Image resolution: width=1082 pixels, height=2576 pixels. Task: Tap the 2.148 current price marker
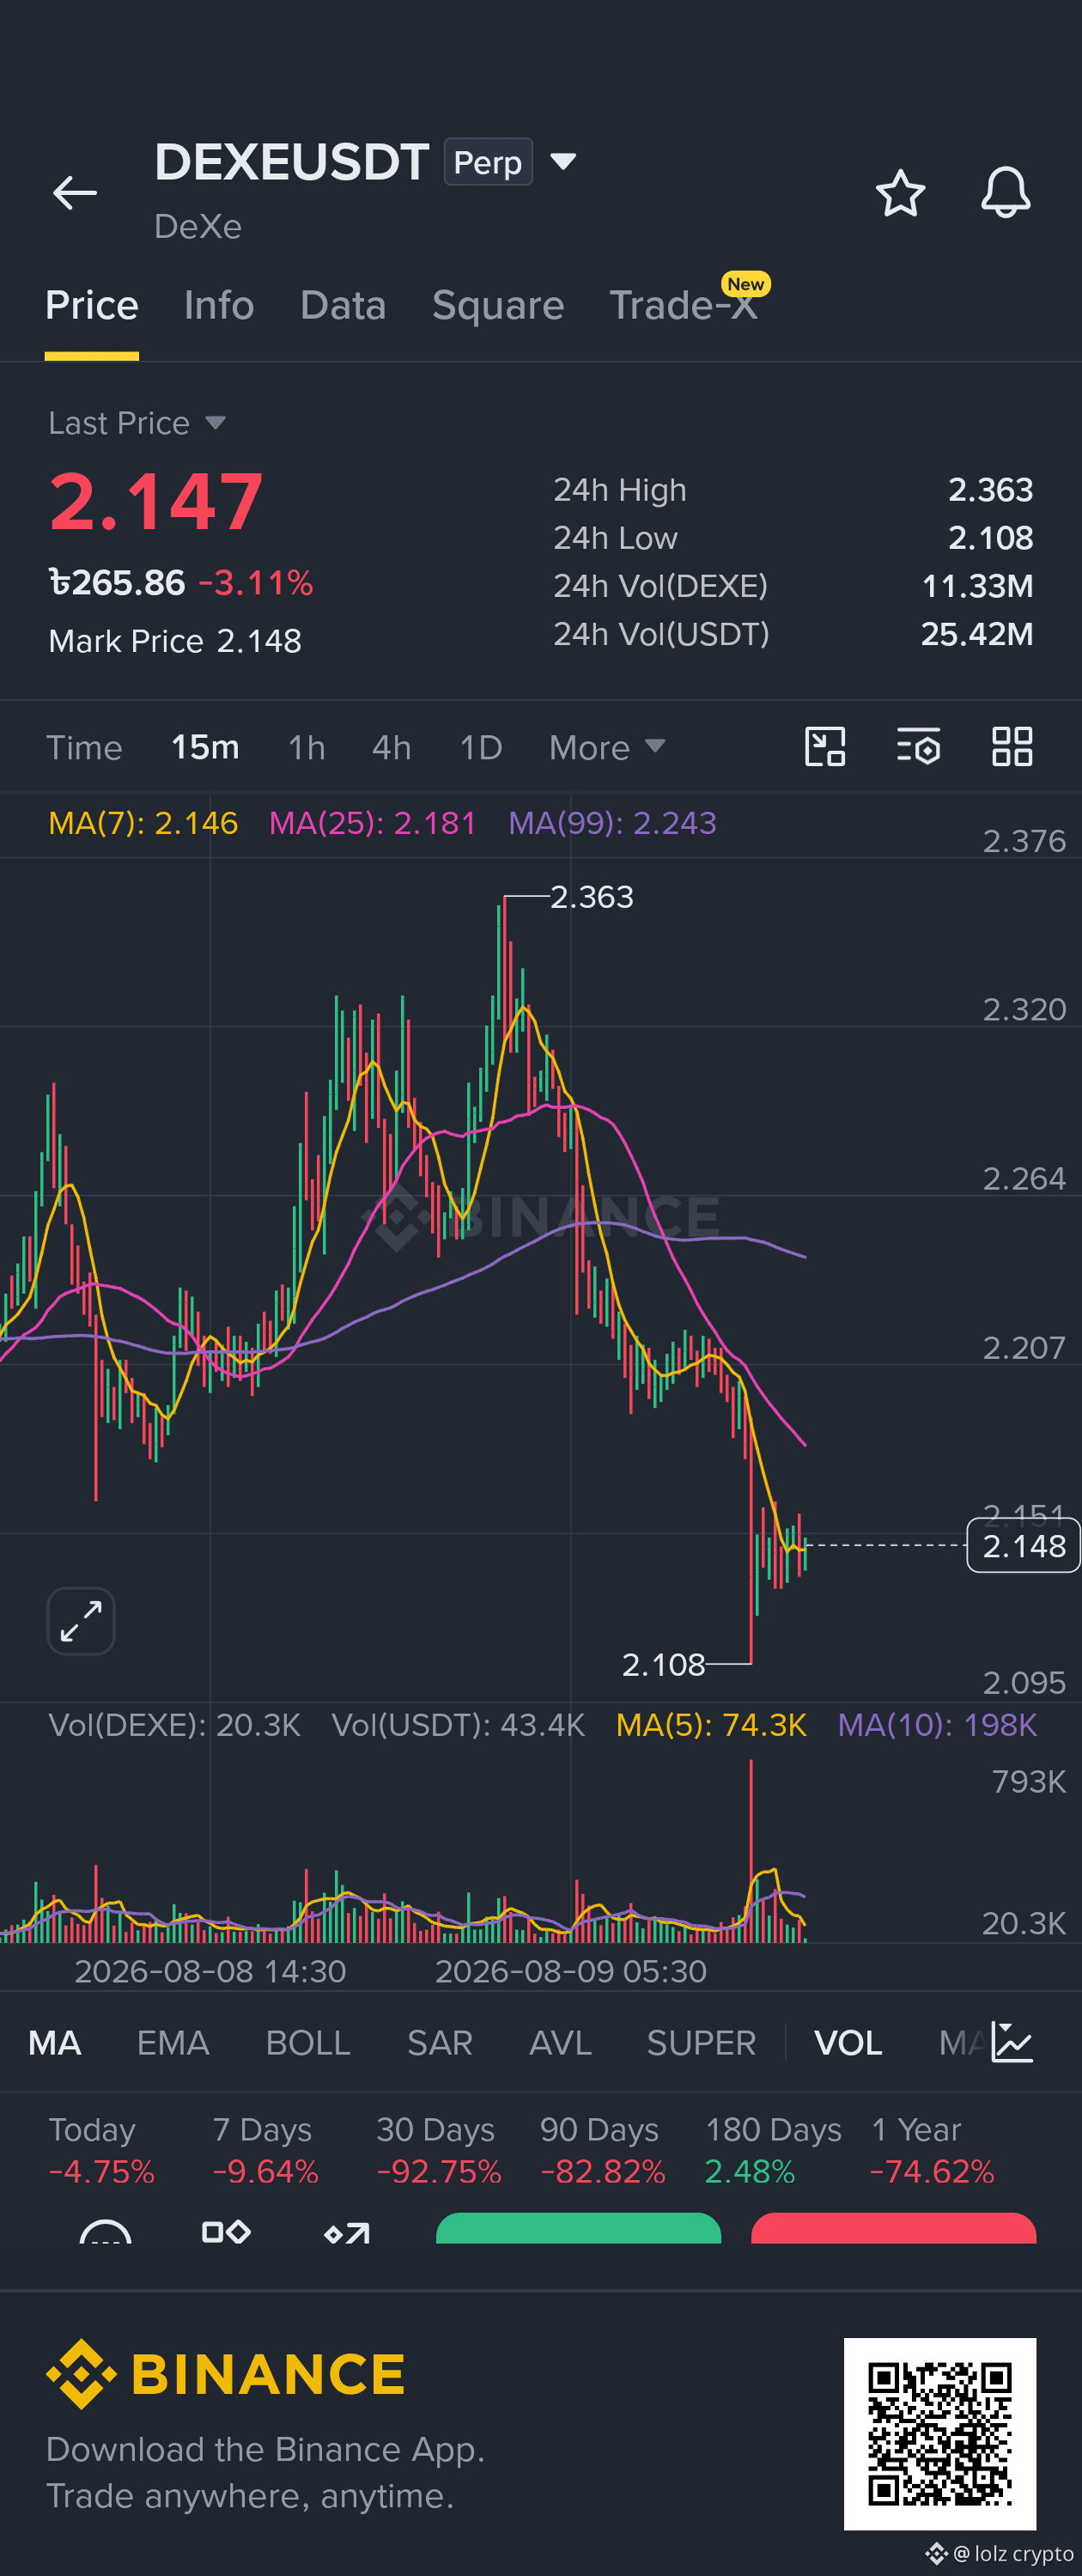tap(1023, 1546)
